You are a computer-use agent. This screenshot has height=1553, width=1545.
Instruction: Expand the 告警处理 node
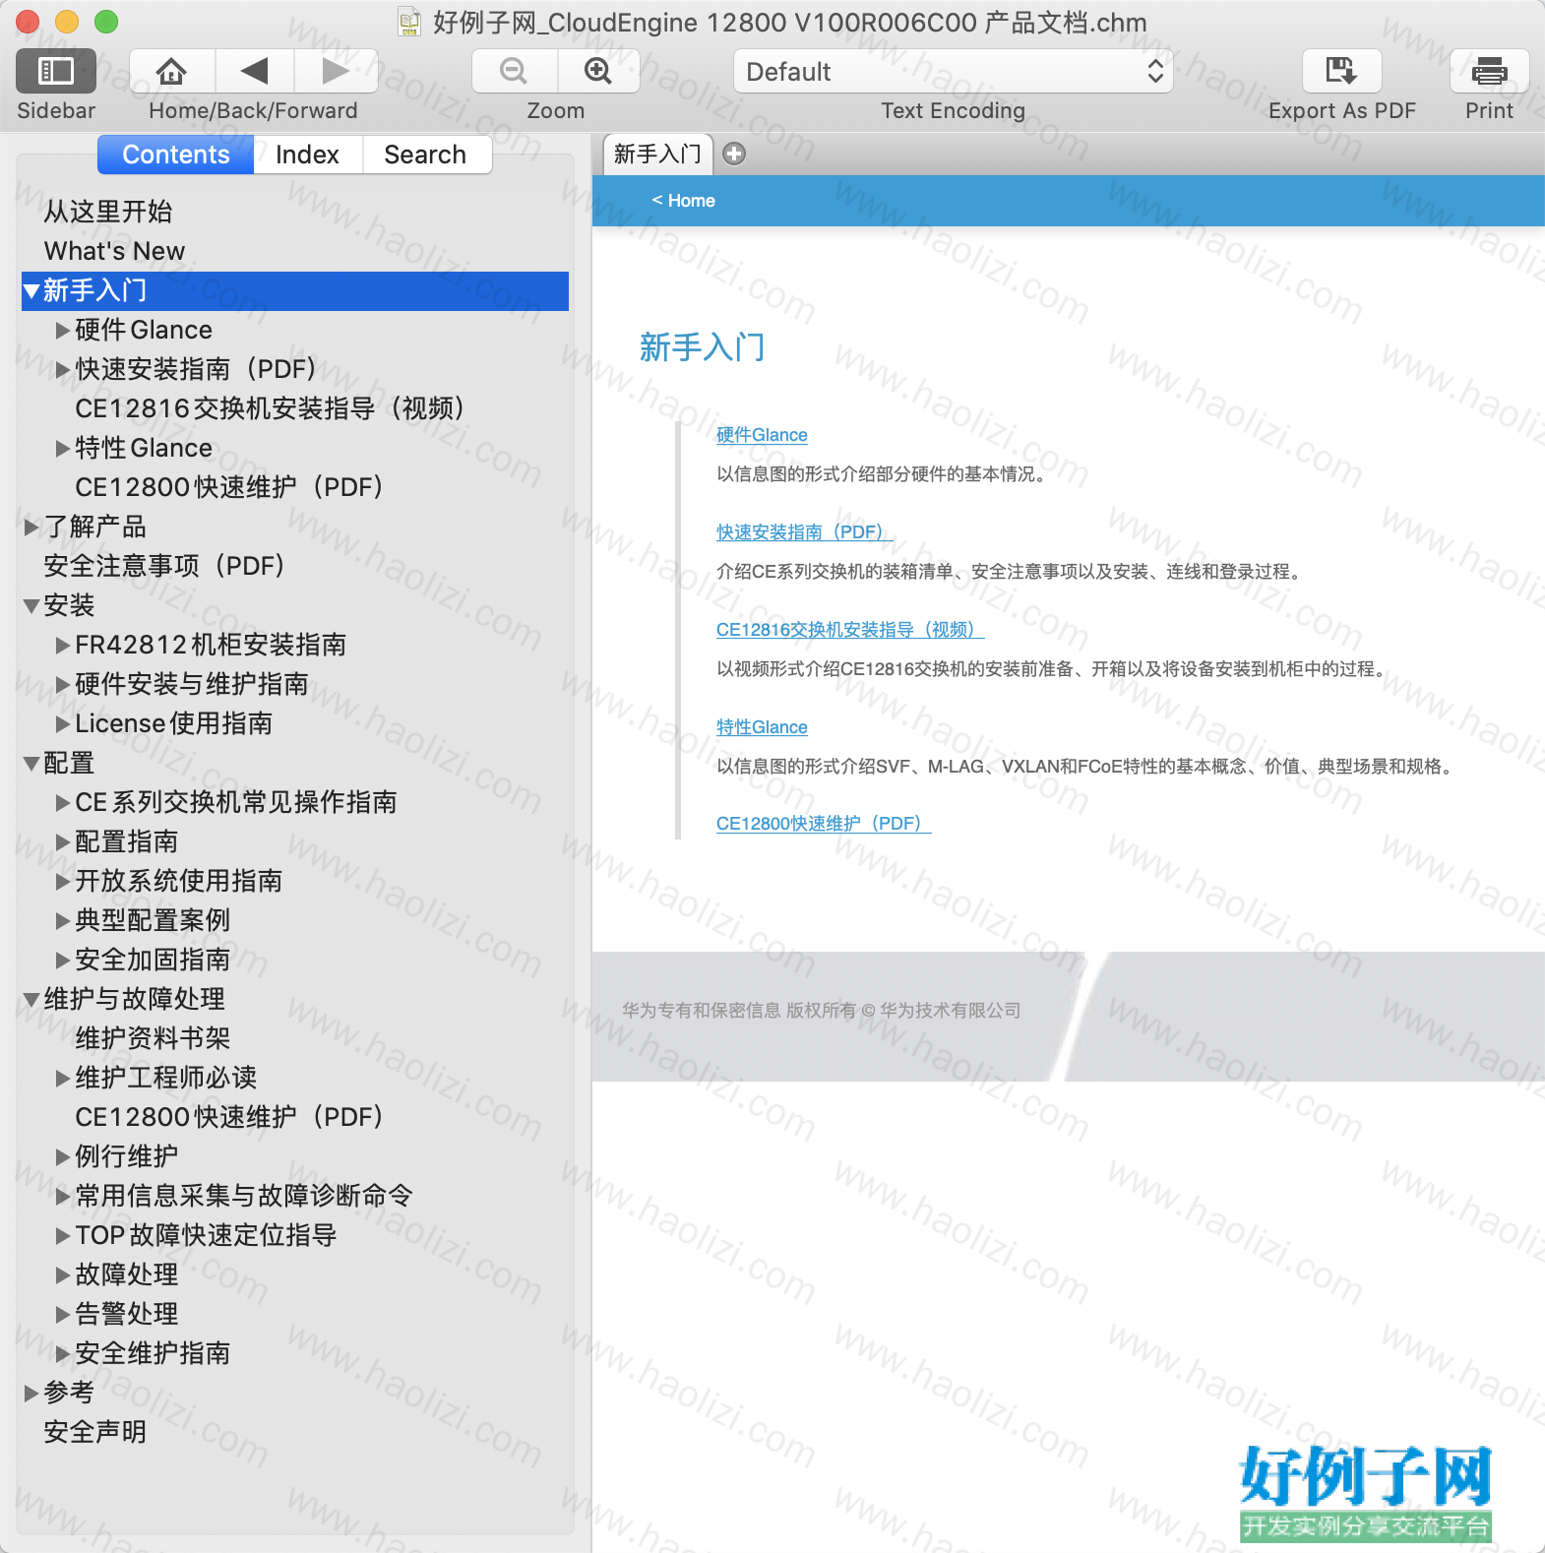point(63,1314)
